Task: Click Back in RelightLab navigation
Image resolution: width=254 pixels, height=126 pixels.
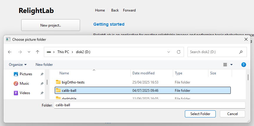Action: pos(115,10)
